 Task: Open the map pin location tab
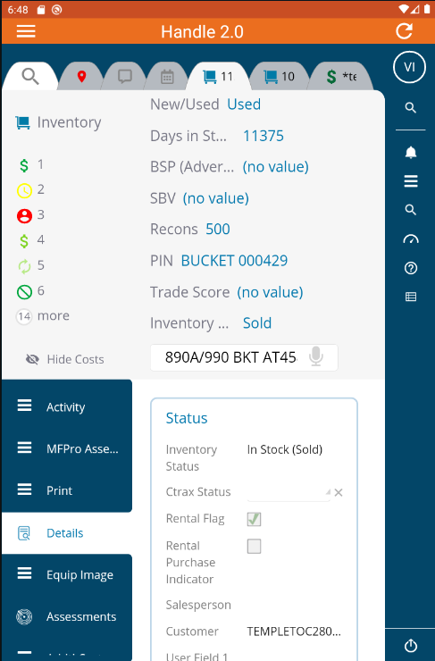(82, 76)
